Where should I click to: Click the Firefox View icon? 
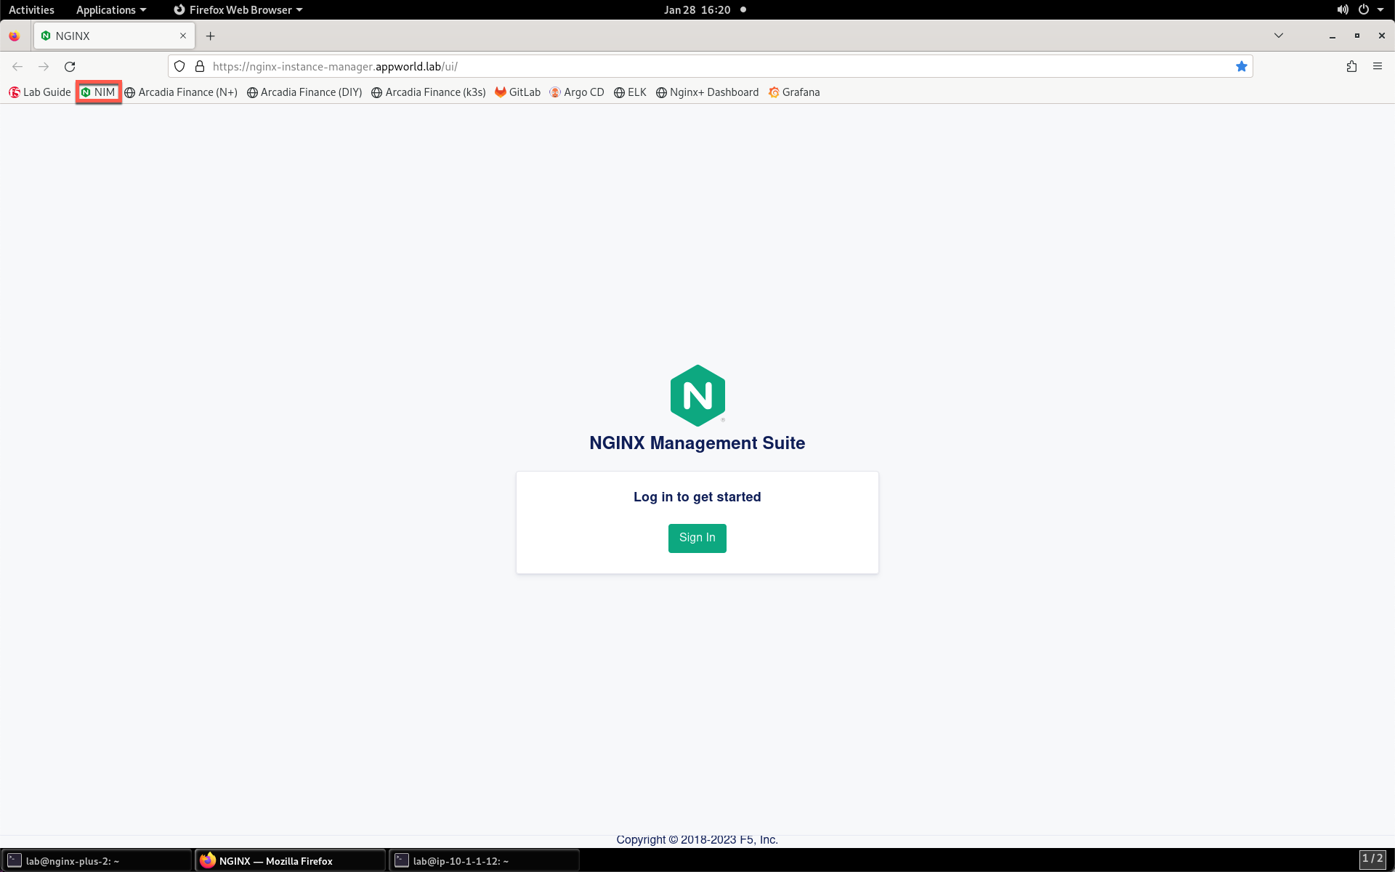15,36
